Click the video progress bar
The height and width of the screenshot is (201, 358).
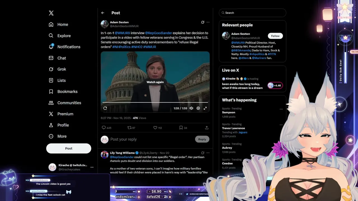coord(155,102)
